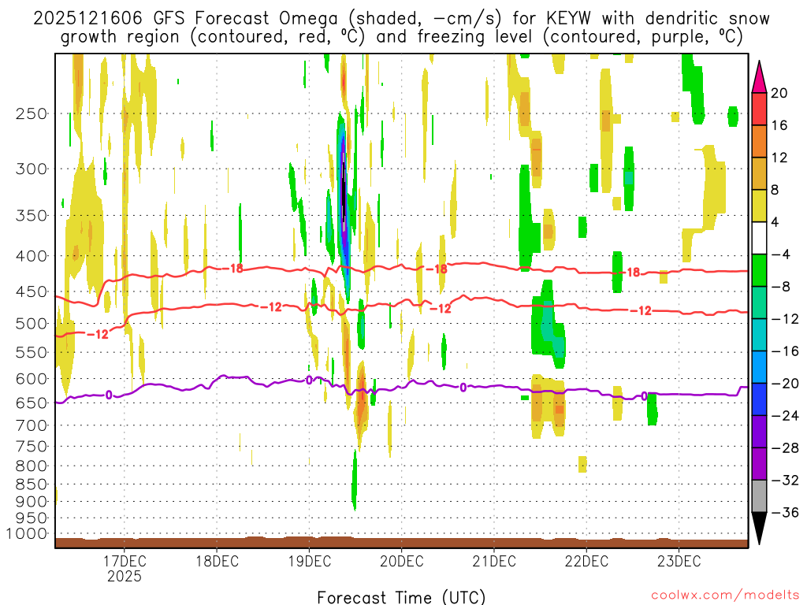Click the 250 pressure level label
The width and height of the screenshot is (807, 605).
tap(32, 113)
